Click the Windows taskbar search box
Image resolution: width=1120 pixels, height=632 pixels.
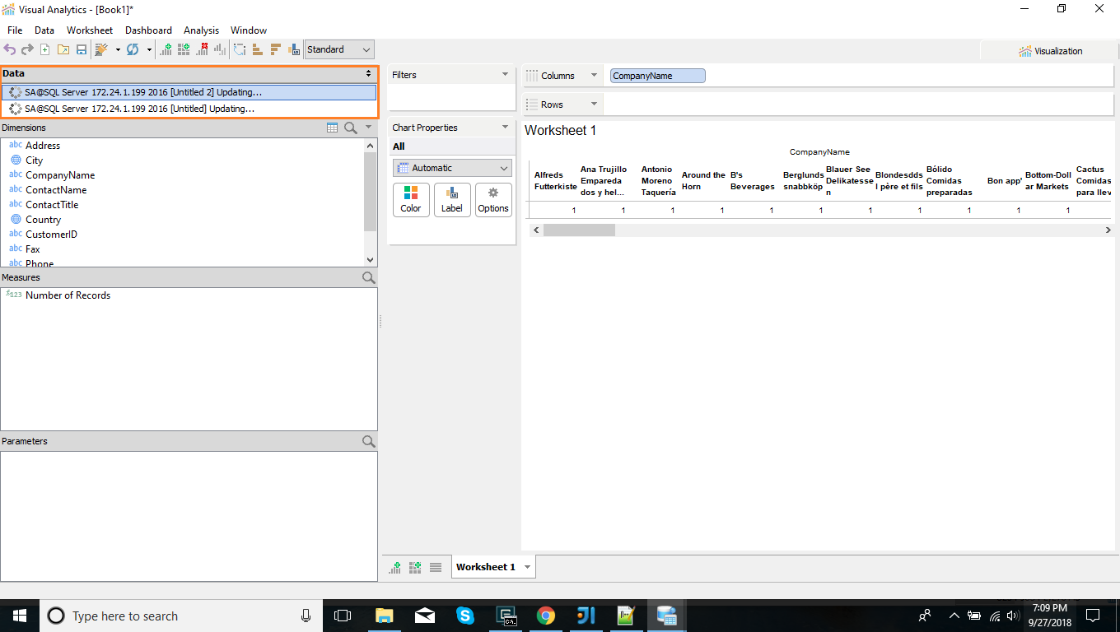coord(181,616)
